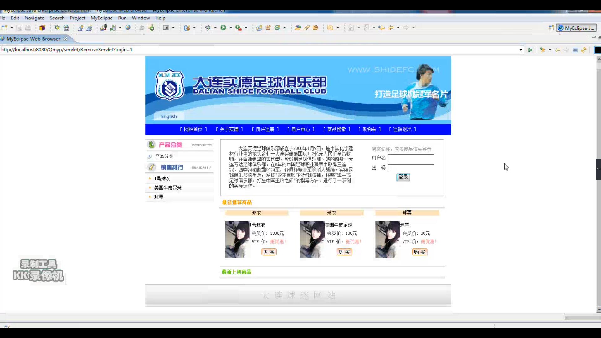Click the New file toolbar icon
Image resolution: width=601 pixels, height=338 pixels.
4,28
